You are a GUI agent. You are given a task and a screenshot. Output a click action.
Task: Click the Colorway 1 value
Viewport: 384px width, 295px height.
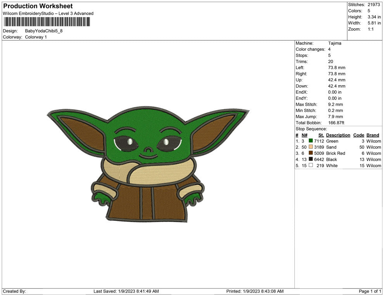click(x=36, y=37)
